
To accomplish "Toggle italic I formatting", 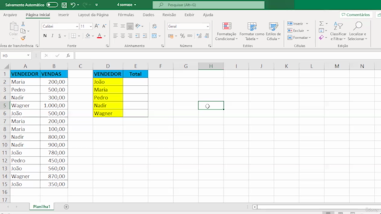I will [52, 36].
